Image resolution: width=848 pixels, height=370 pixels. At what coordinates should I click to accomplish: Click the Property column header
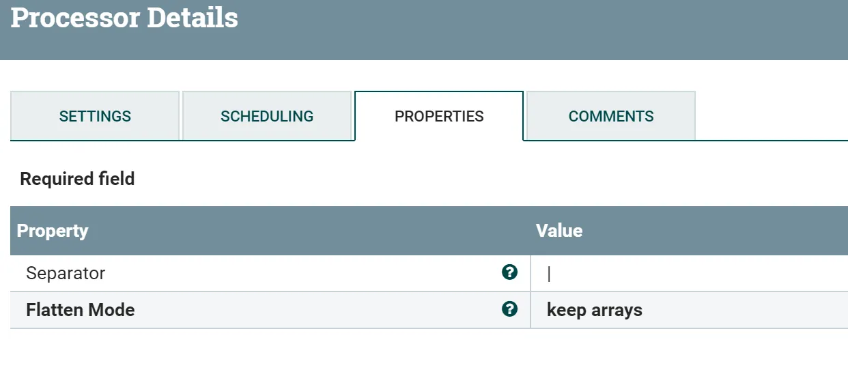click(53, 231)
